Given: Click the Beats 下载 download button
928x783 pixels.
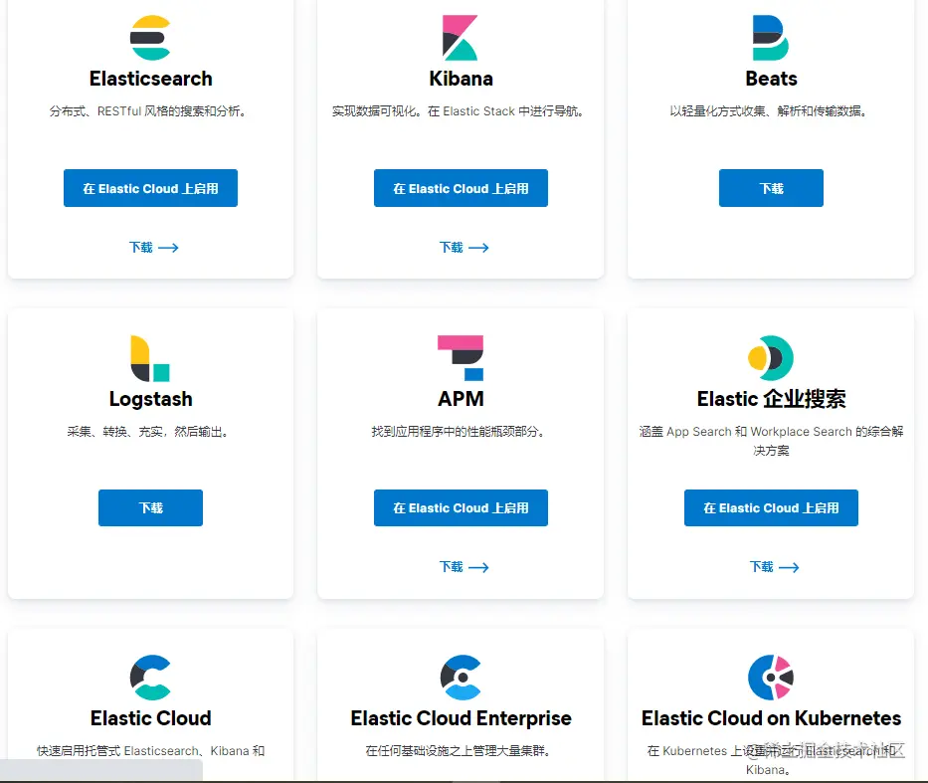Looking at the screenshot, I should click(771, 188).
